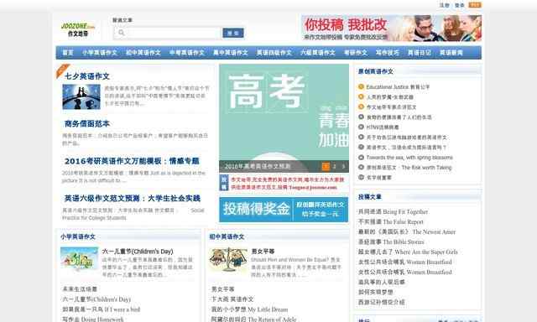Image resolution: width=537 pixels, height=322 pixels.
Task: Open 'If I were a bird' article link
Action: pyautogui.click(x=101, y=309)
